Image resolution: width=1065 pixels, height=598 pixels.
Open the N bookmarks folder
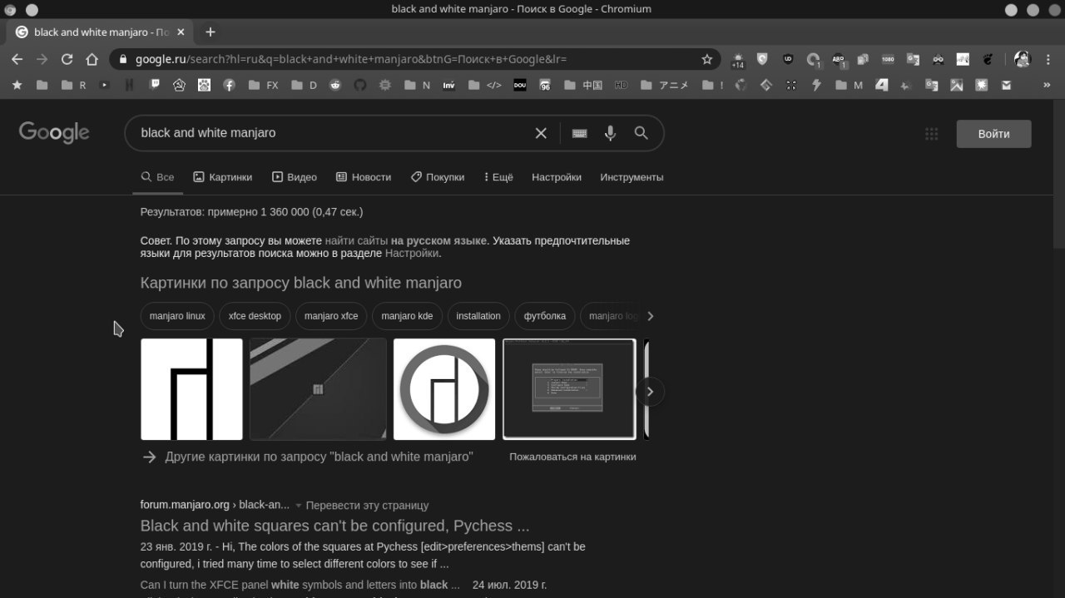coord(417,85)
